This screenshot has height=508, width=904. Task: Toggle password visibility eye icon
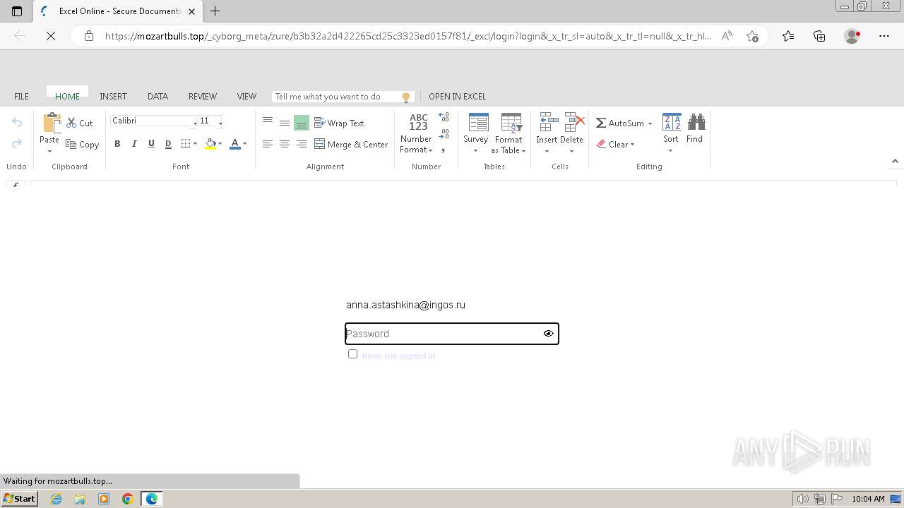pyautogui.click(x=549, y=334)
